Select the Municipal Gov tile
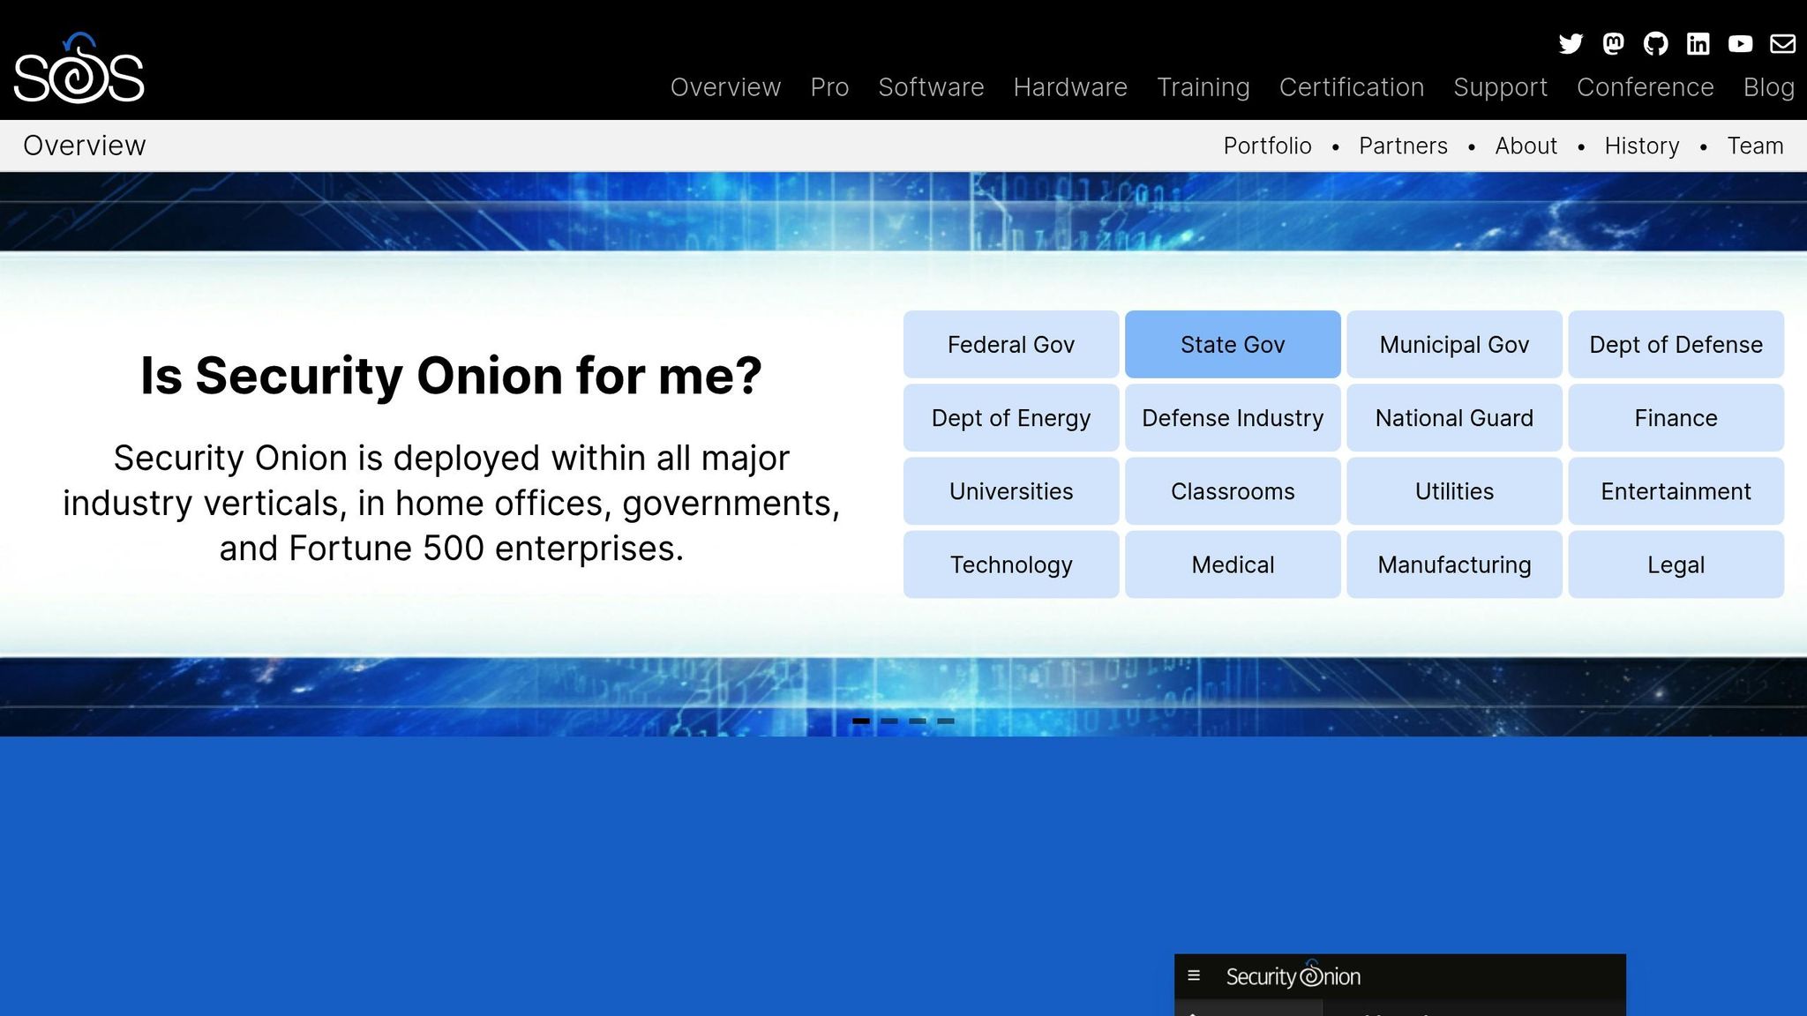Screen dimensions: 1807x1016 click(1454, 344)
